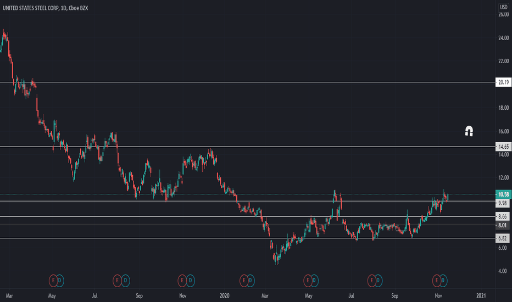Open the E earnings marker for August 2020

coord(371,281)
